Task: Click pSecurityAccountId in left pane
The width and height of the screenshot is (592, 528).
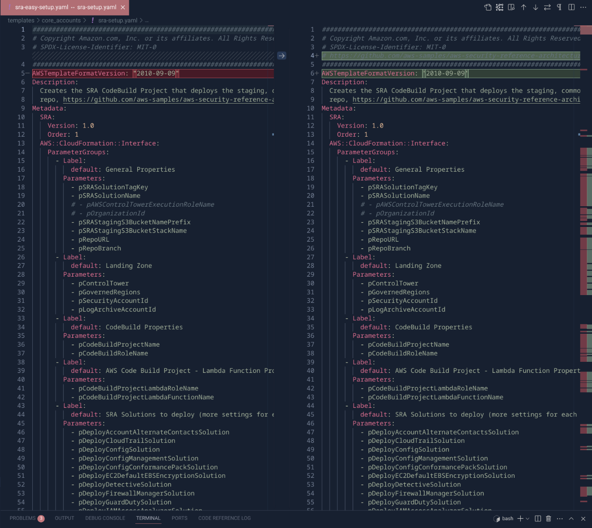Action: click(x=113, y=301)
